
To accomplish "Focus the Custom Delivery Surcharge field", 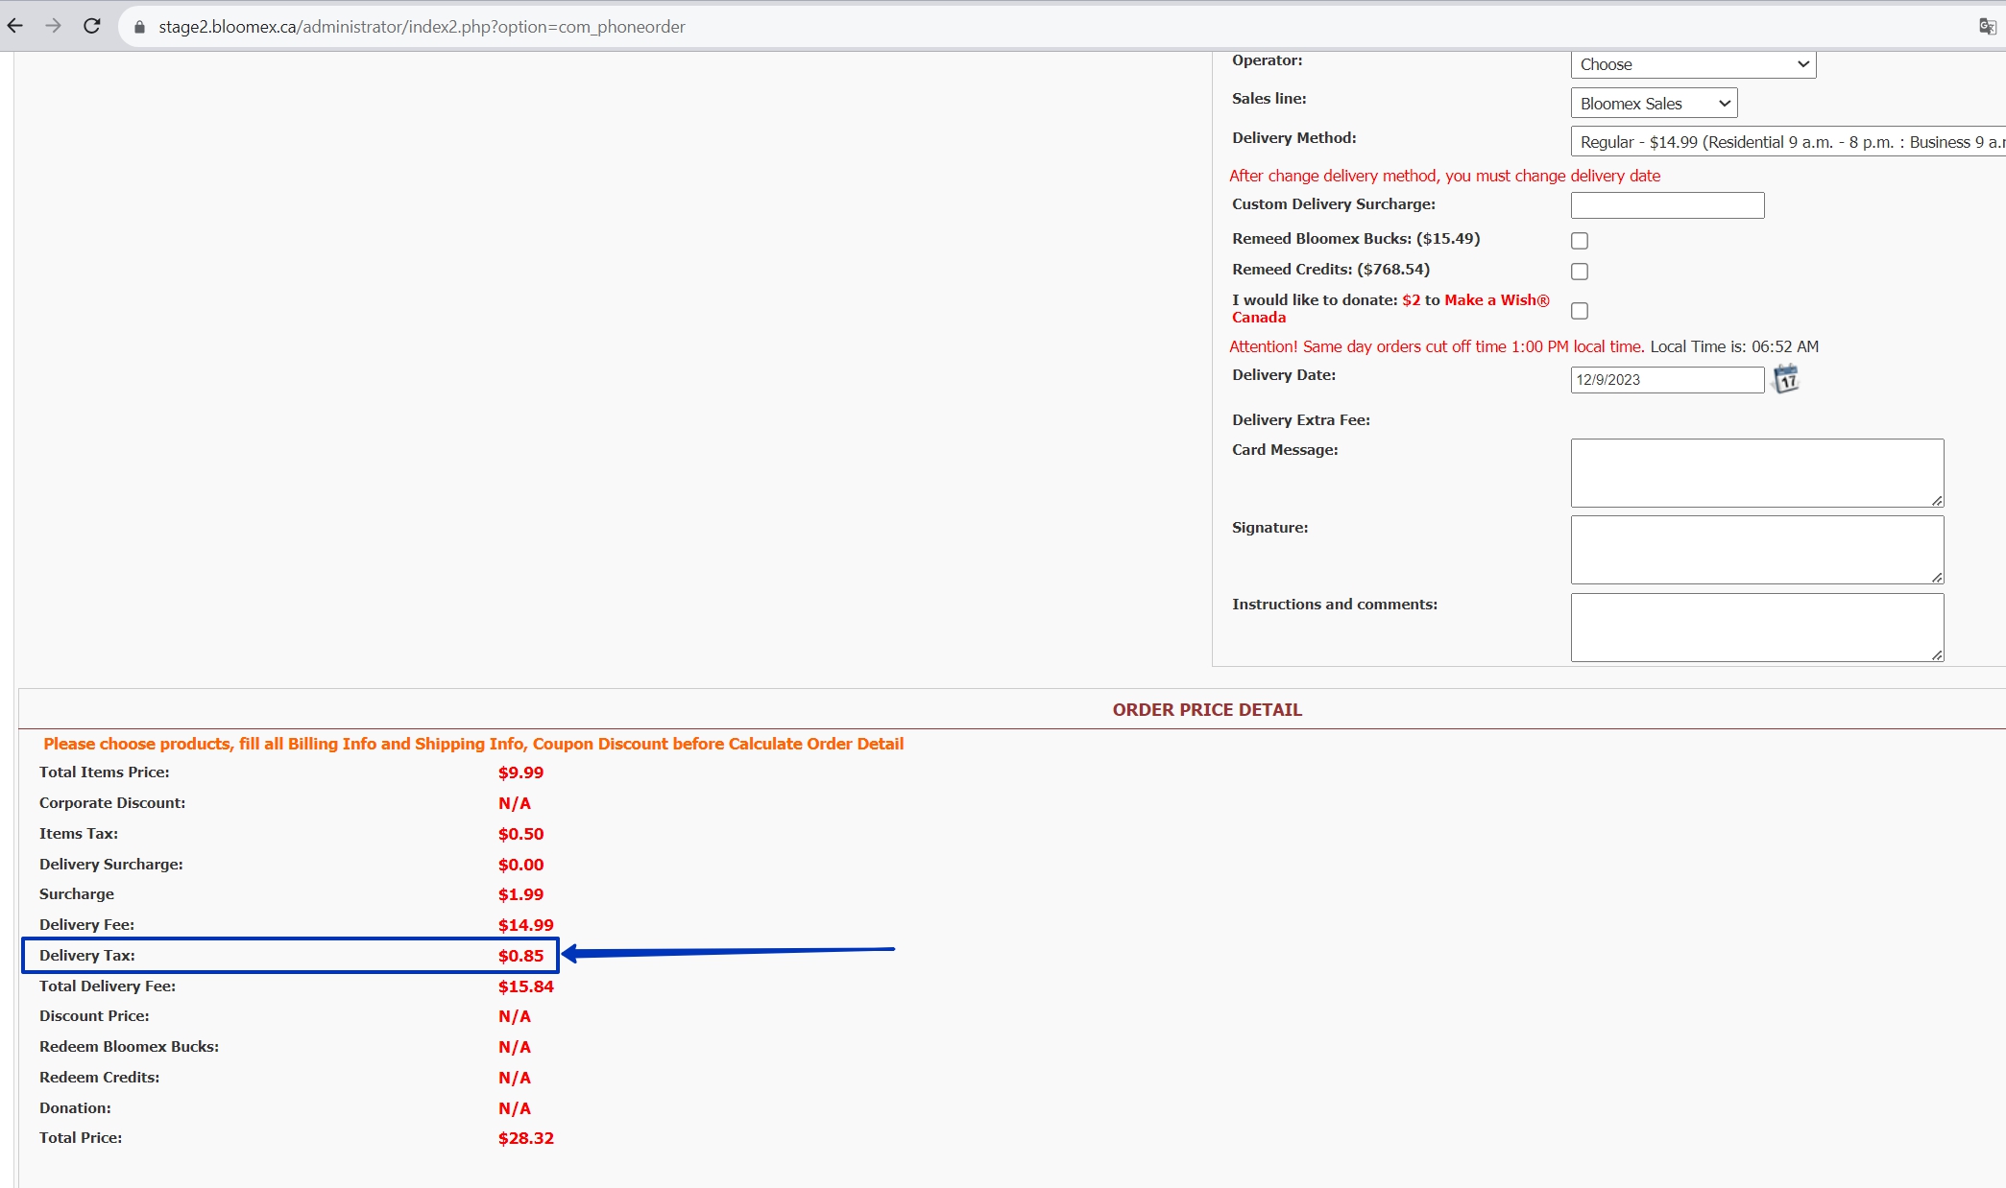I will click(x=1667, y=205).
